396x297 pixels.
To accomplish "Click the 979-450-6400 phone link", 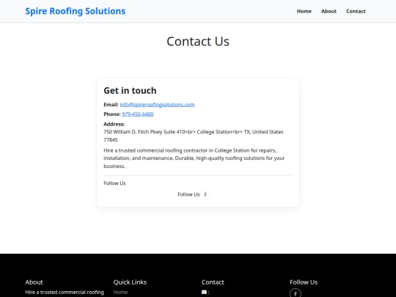I will point(138,114).
